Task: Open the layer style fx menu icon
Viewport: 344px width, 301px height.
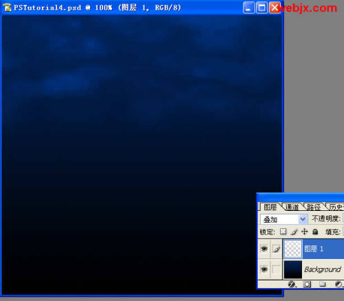Action: [292, 285]
